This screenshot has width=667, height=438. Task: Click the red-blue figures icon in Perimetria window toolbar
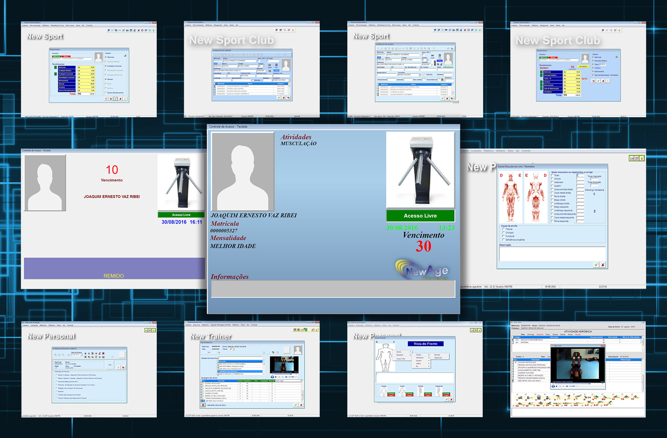pos(637,159)
